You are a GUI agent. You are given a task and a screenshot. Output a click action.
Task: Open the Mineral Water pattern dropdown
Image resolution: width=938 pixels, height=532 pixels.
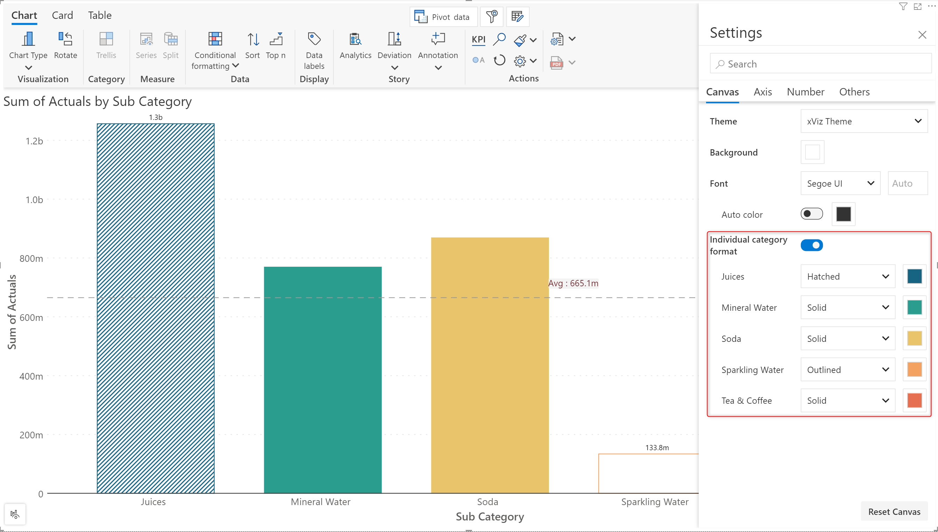point(848,307)
